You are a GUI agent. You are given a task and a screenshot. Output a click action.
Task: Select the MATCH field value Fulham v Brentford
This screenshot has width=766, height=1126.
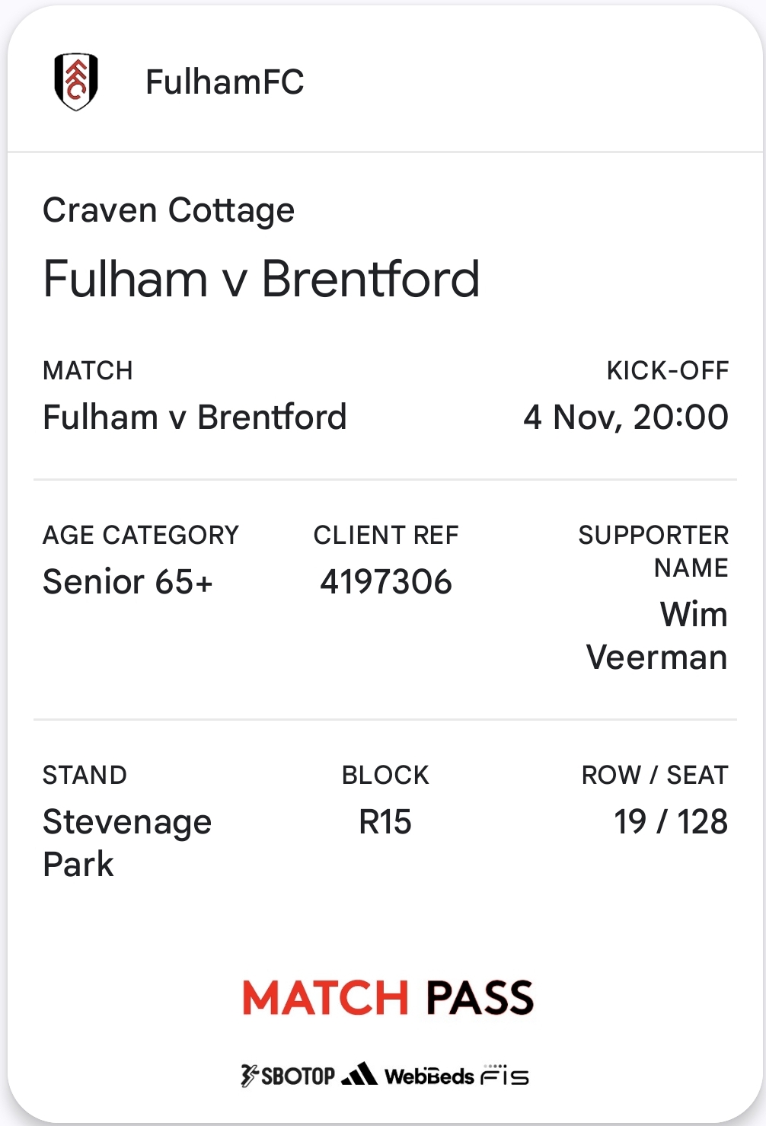tap(195, 417)
